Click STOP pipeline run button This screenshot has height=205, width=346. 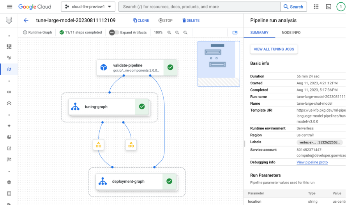click(x=166, y=21)
